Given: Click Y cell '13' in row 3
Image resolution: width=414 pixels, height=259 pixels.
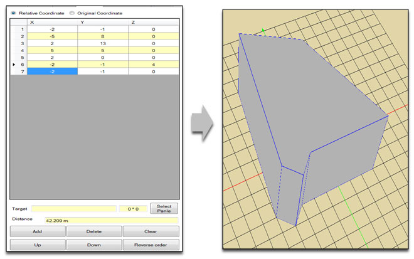Looking at the screenshot, I should (103, 43).
